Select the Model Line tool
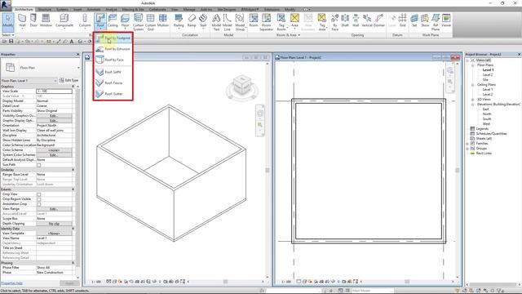 (x=228, y=22)
